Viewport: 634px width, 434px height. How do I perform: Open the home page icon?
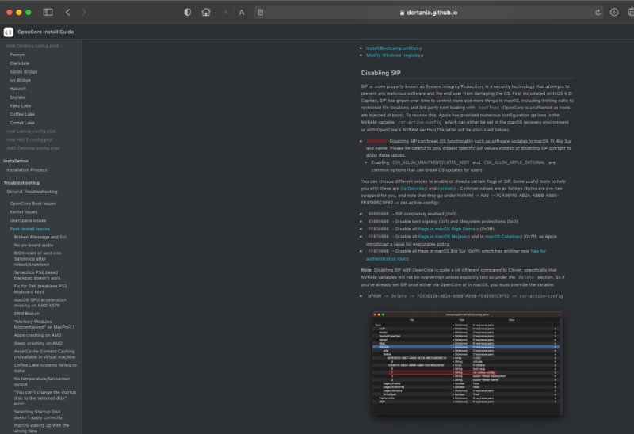206,12
